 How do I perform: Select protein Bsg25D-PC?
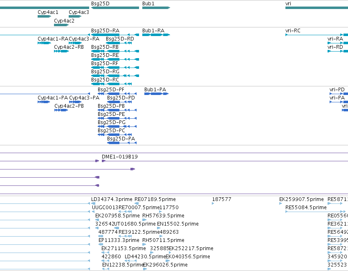click(x=115, y=135)
